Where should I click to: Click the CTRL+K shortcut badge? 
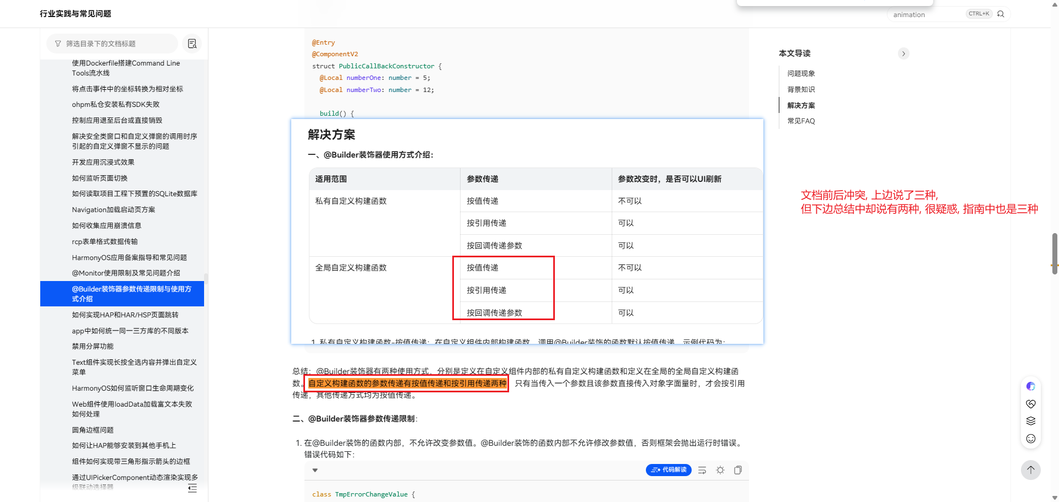click(x=979, y=14)
